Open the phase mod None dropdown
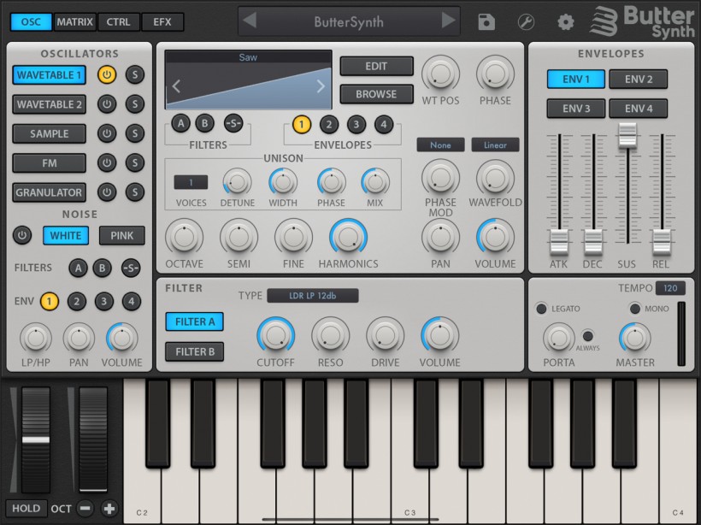This screenshot has height=525, width=701. point(440,145)
